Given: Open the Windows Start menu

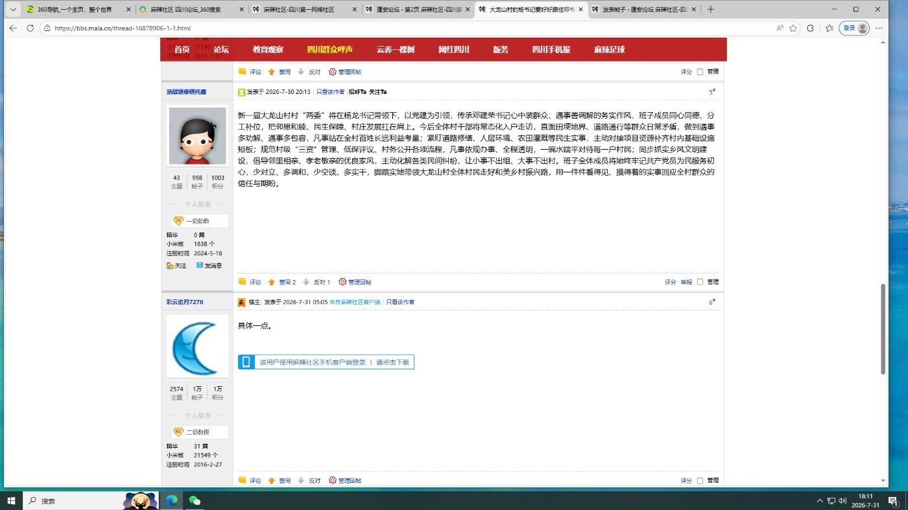Looking at the screenshot, I should click(x=11, y=501).
